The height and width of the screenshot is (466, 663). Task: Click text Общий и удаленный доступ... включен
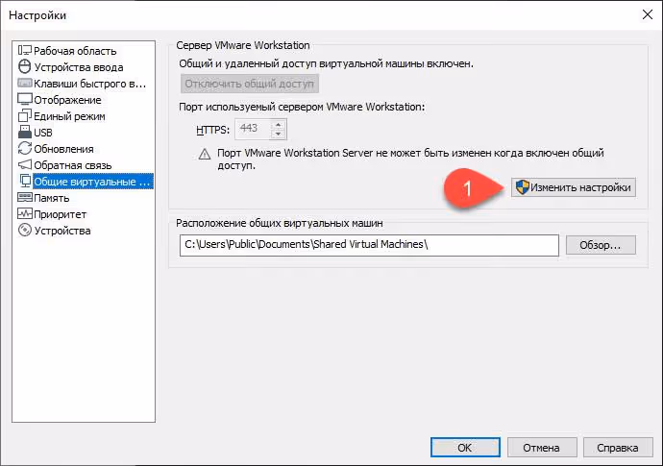pos(326,63)
